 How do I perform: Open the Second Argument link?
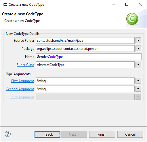(x=20, y=89)
